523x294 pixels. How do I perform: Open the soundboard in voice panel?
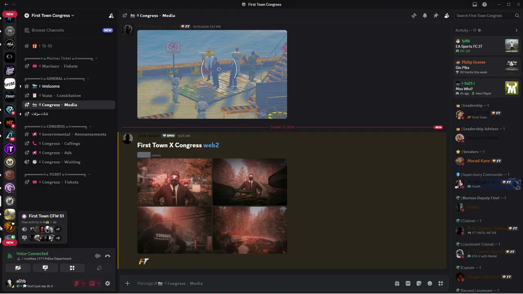click(99, 268)
